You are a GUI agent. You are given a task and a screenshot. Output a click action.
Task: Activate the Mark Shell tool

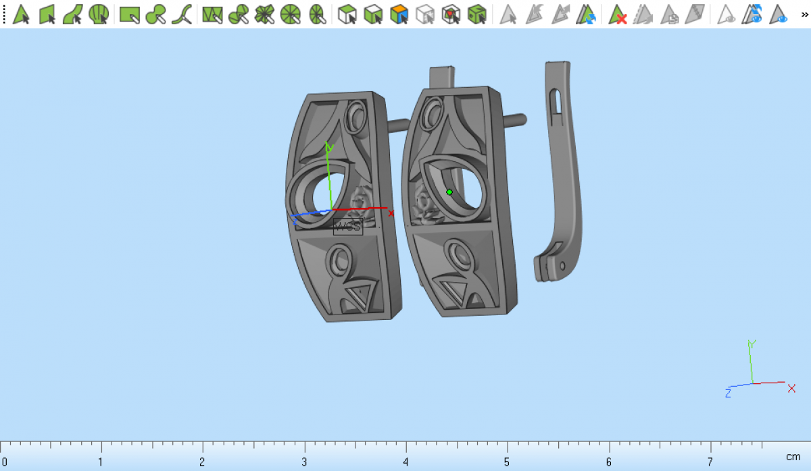[99, 14]
